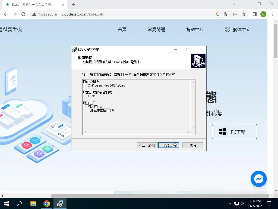Click the summary box up scroll arrow
The width and height of the screenshot is (278, 209).
click(192, 82)
